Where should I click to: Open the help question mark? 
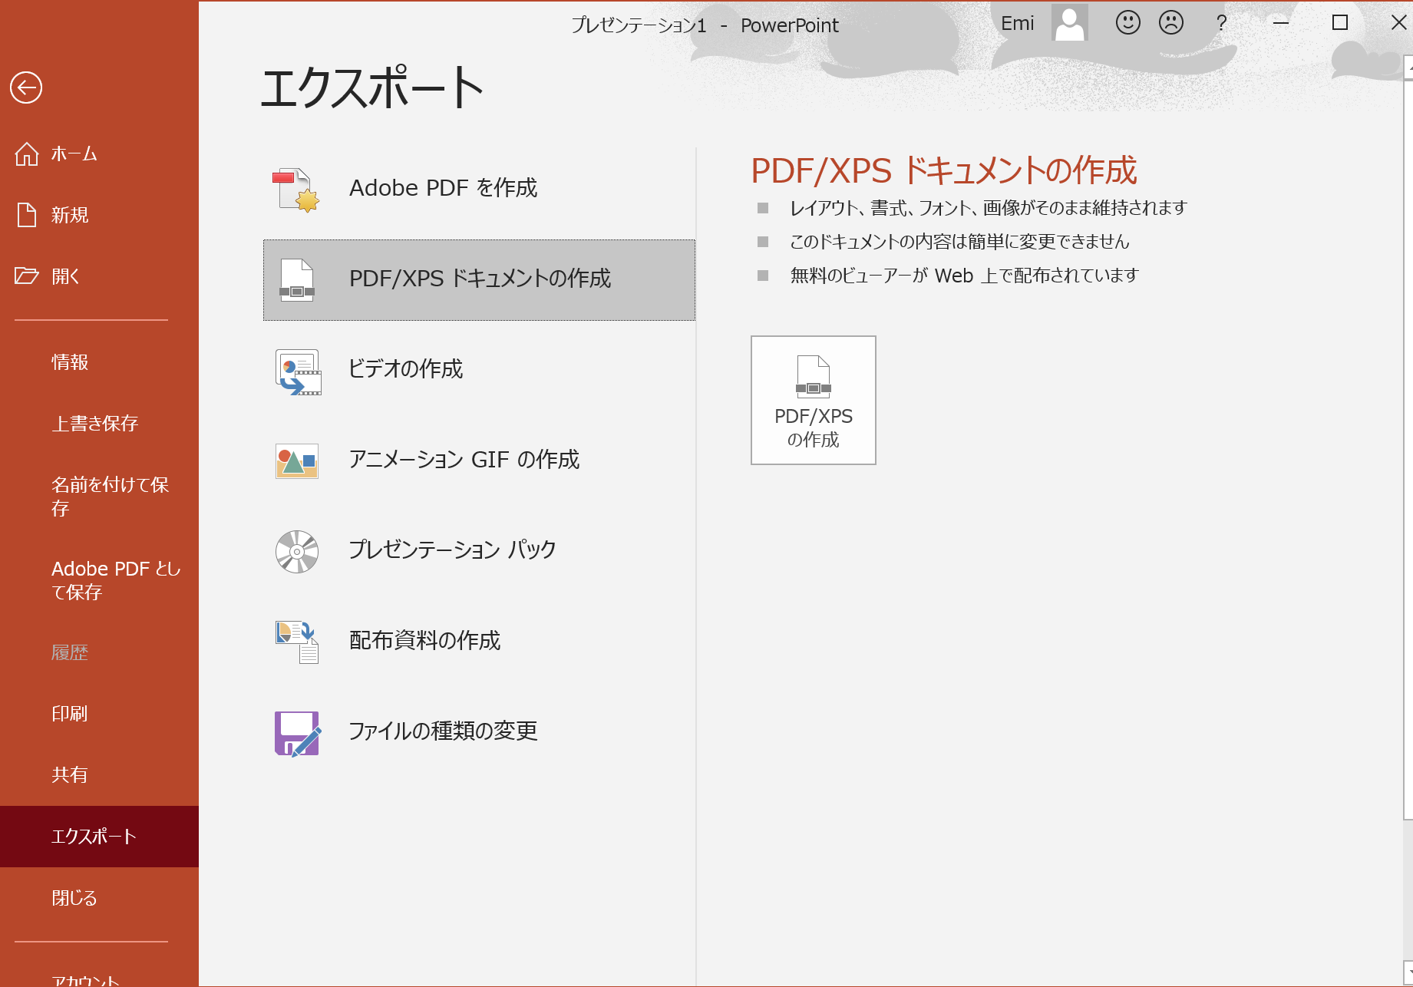(x=1221, y=23)
